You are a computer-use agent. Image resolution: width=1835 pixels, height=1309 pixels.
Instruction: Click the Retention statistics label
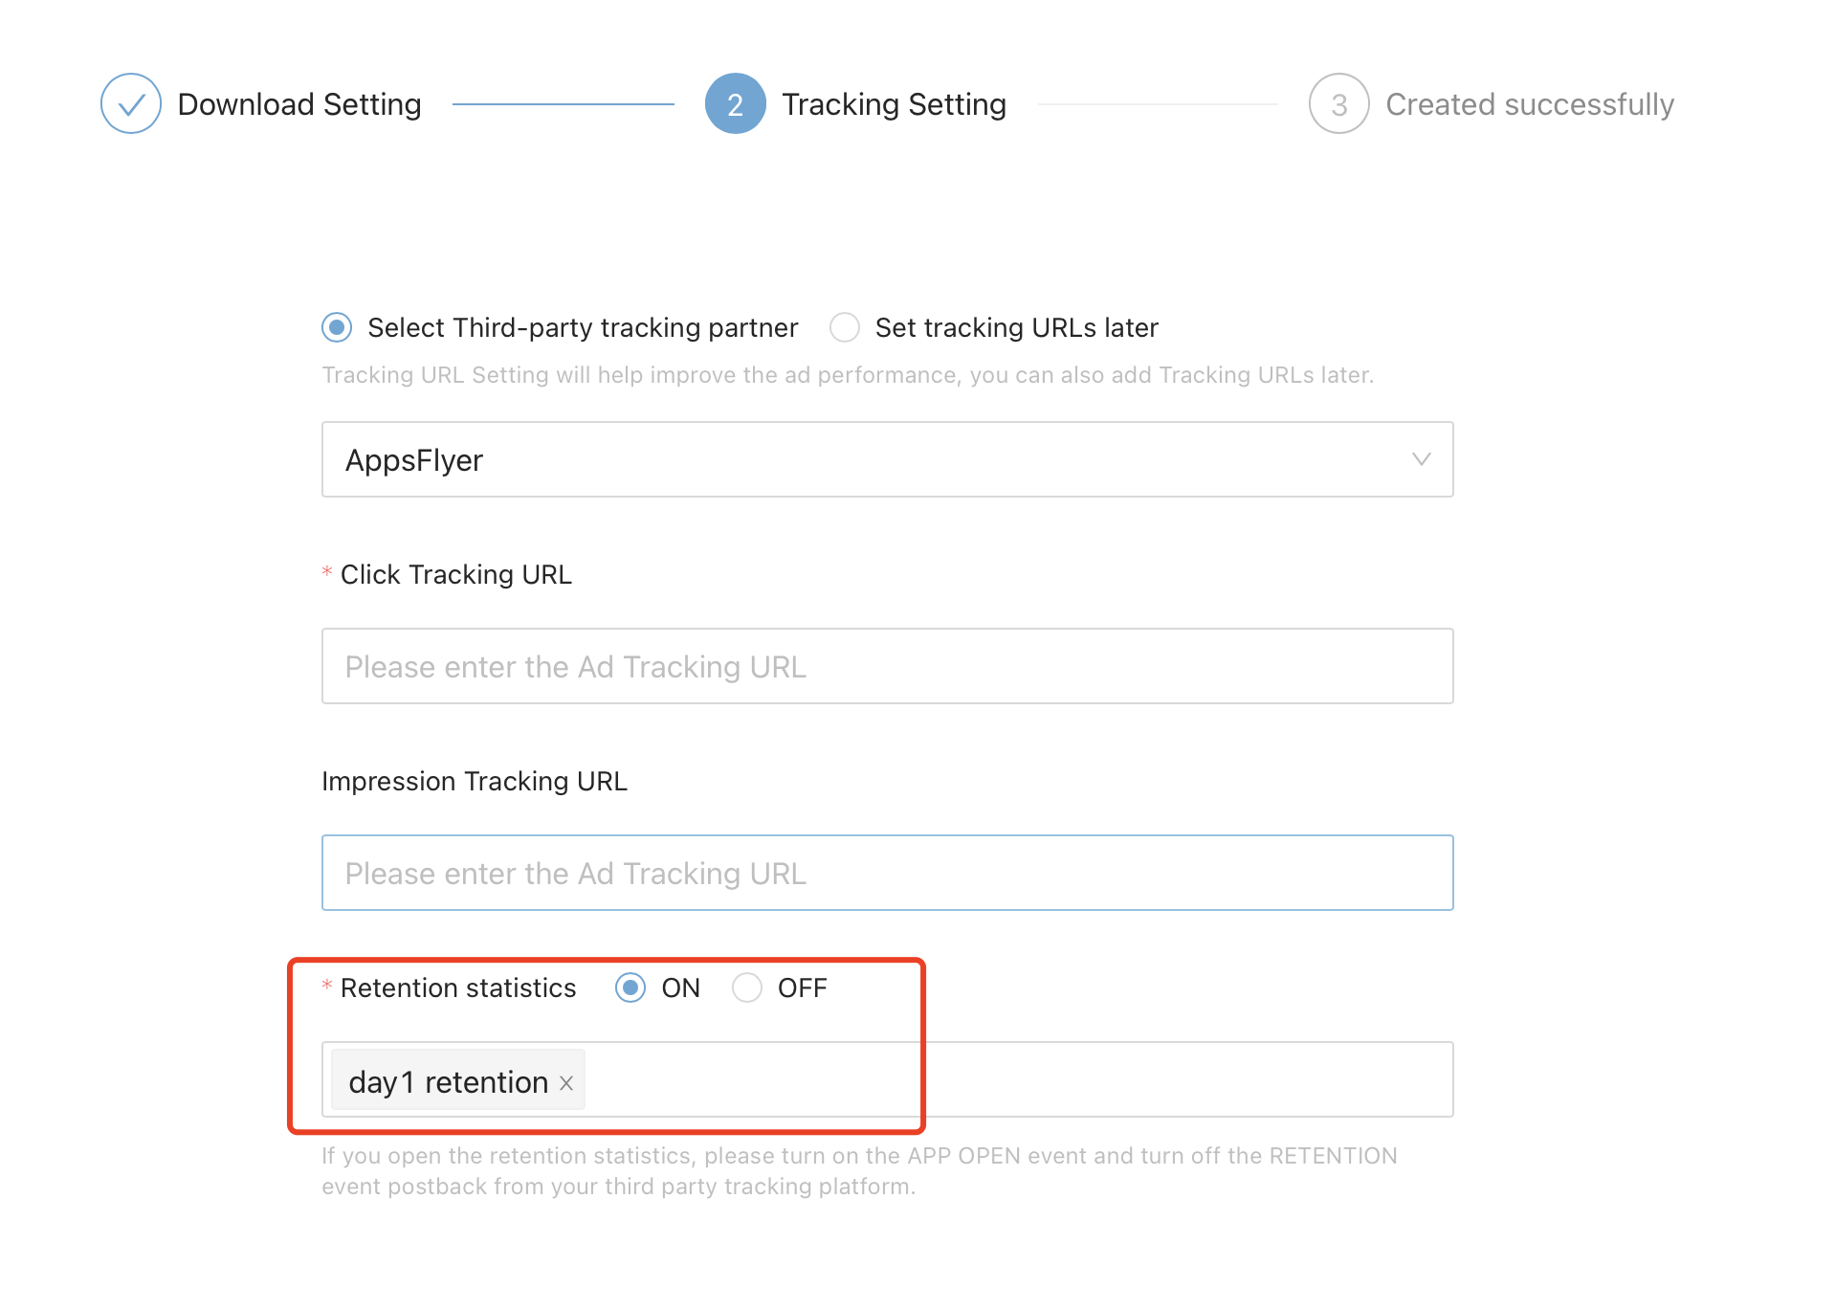point(457,987)
